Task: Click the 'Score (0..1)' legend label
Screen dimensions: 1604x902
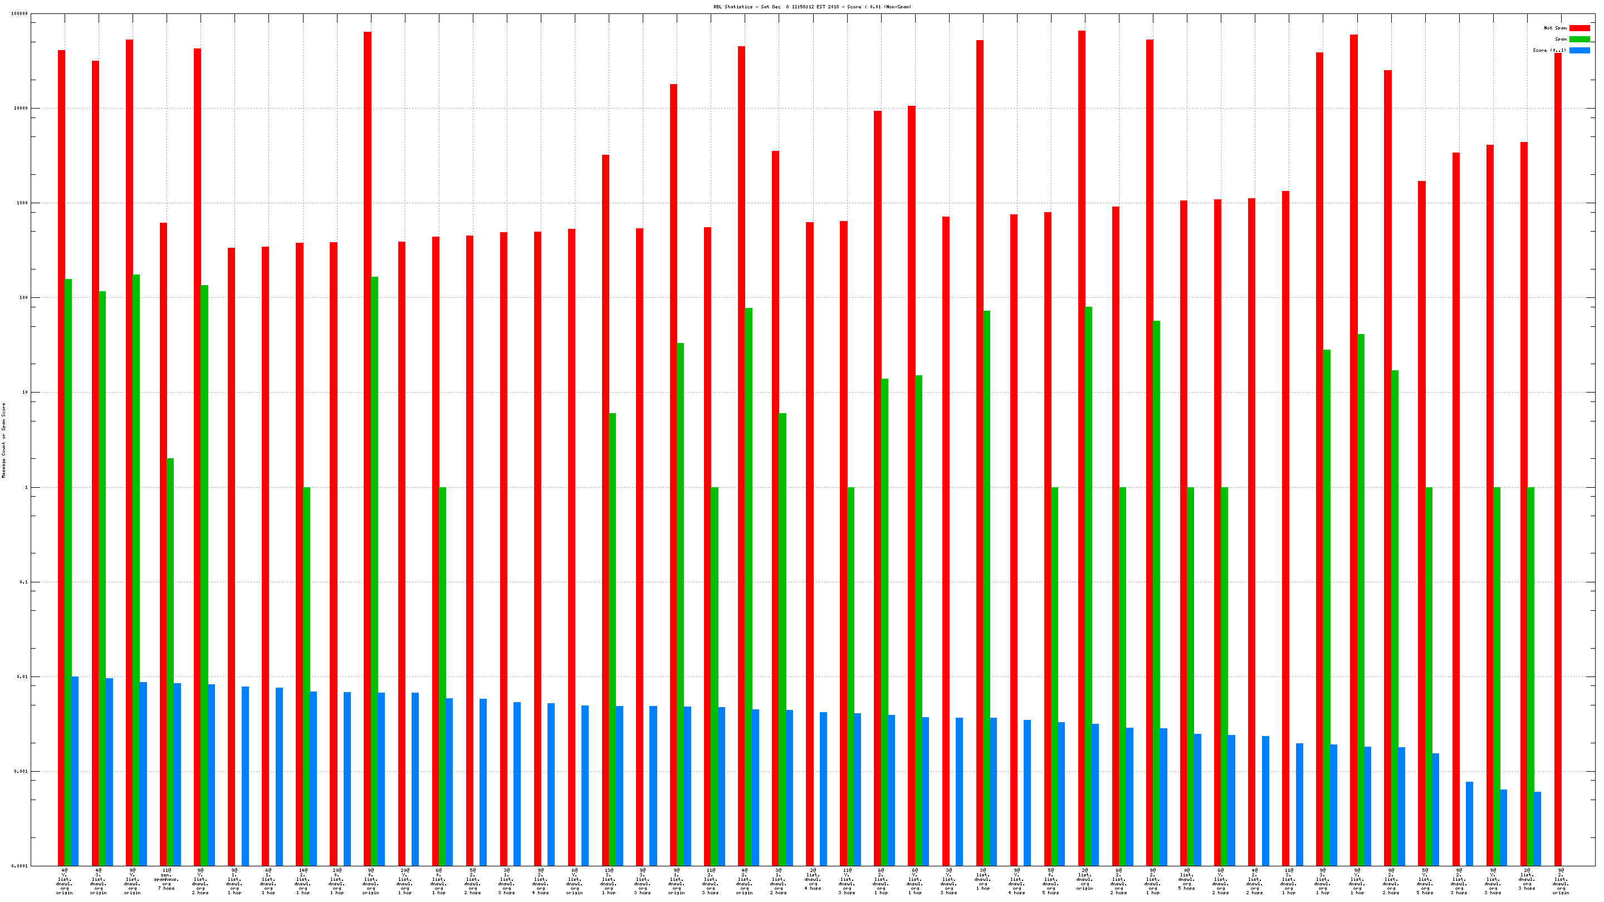Action: pyautogui.click(x=1549, y=51)
